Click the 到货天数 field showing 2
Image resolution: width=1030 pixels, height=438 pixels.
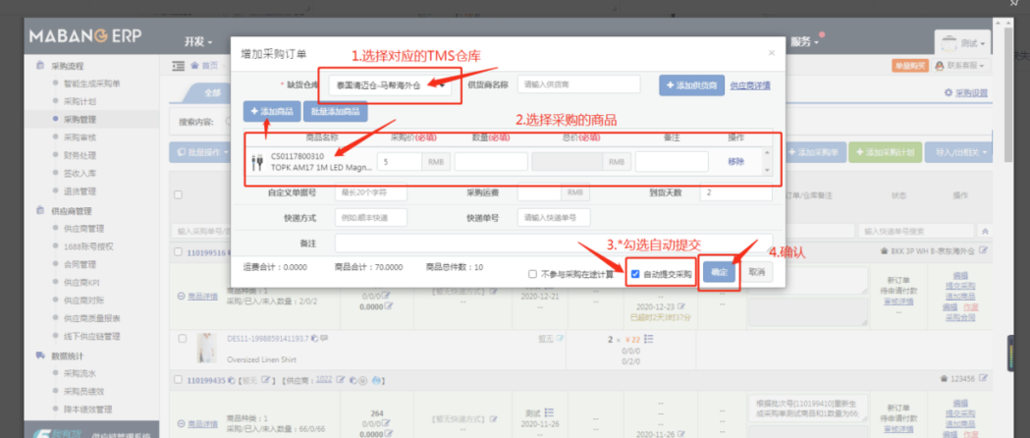coord(735,192)
